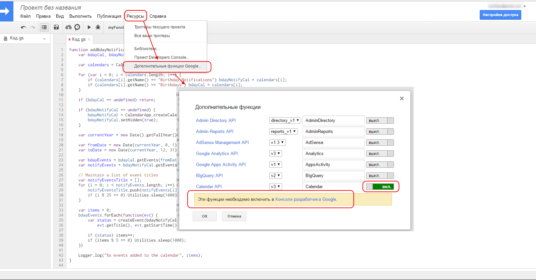
Task: Open the v1.3 AdSense version dropdown
Action: tap(277, 142)
